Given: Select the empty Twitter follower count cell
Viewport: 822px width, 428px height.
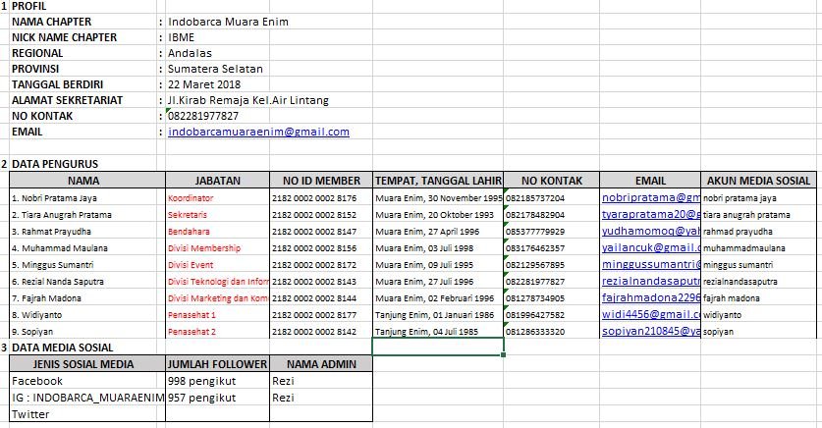Looking at the screenshot, I should (x=218, y=414).
